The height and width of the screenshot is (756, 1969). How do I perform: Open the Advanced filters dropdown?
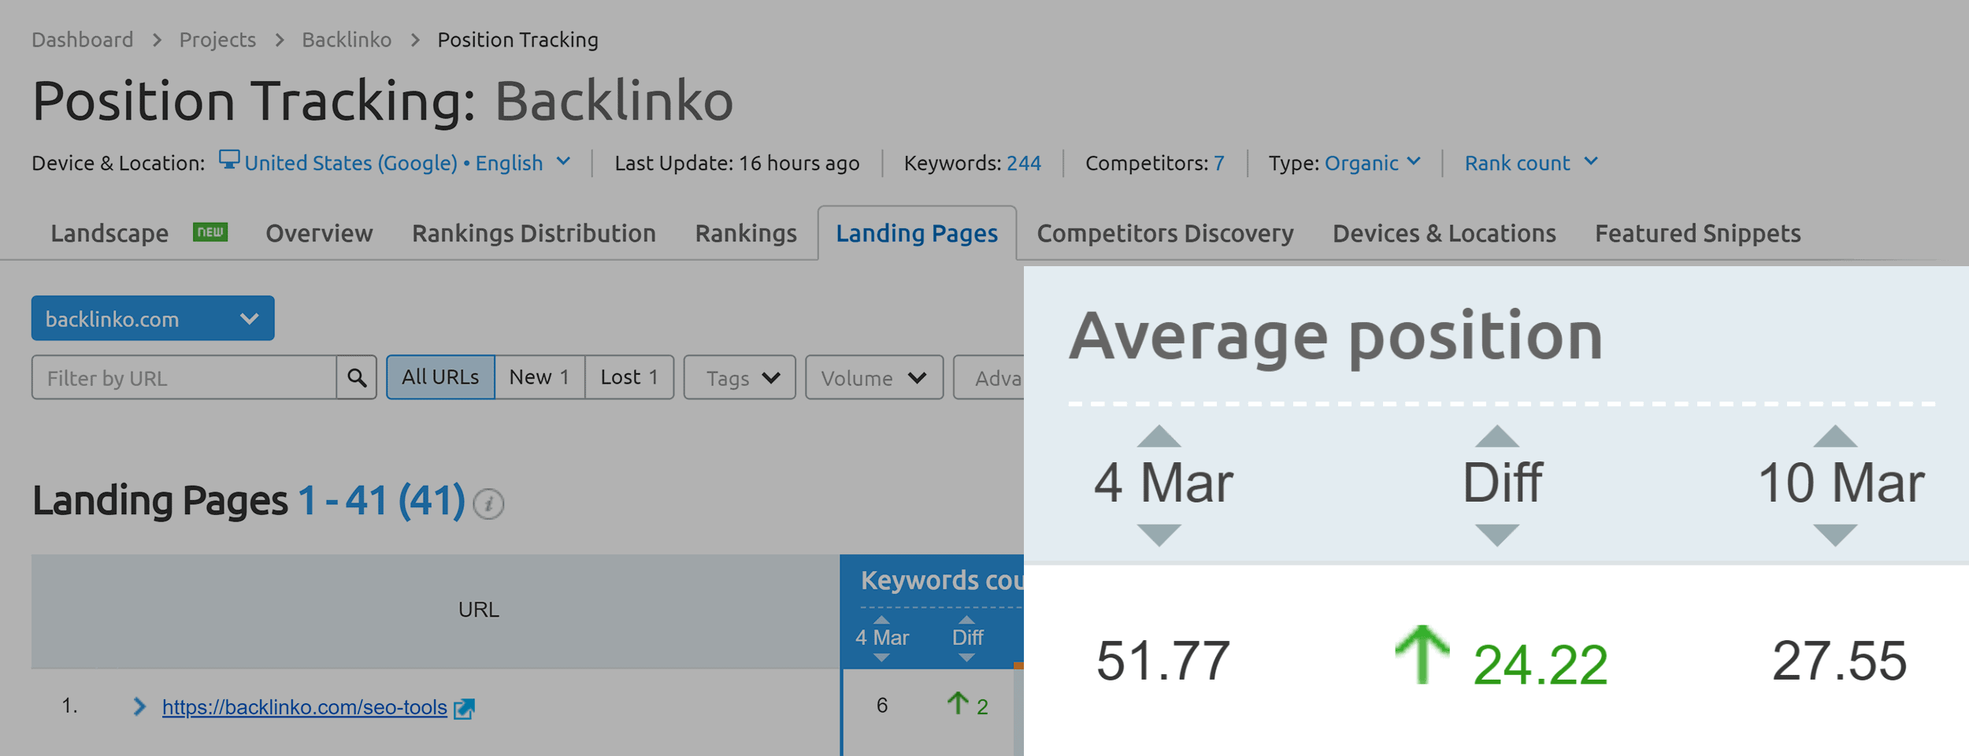click(989, 378)
